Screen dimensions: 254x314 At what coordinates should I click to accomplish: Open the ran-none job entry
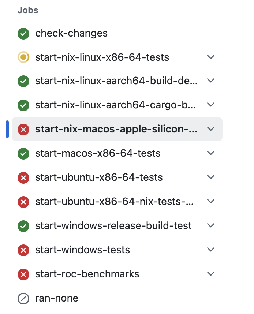(x=57, y=298)
